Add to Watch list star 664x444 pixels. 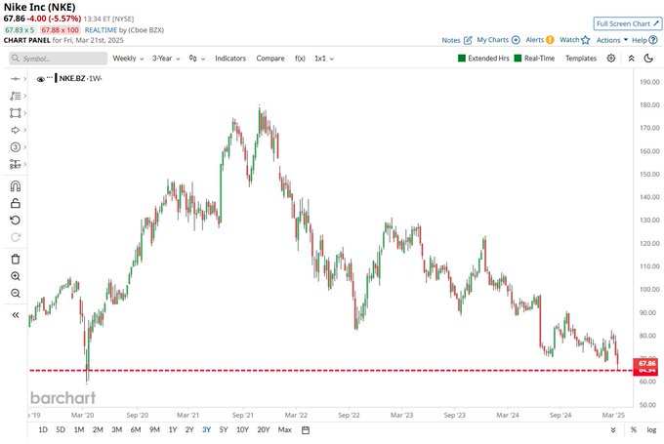[x=586, y=40]
